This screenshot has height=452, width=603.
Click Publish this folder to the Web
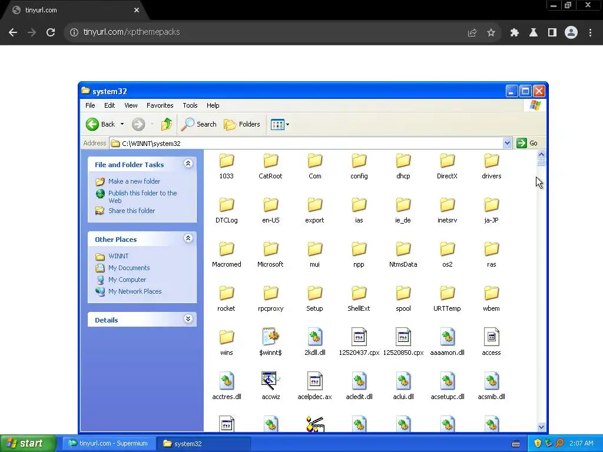coord(143,197)
